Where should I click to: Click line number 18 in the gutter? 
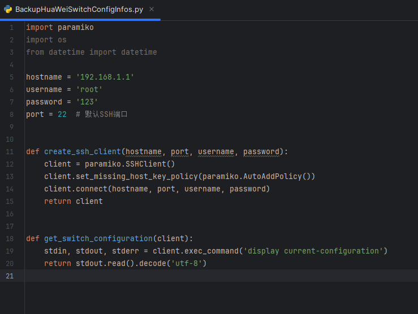coord(10,239)
